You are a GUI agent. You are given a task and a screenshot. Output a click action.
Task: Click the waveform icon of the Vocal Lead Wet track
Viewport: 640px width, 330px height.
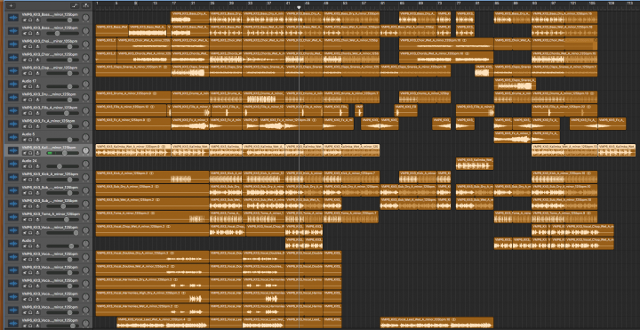(x=14, y=323)
